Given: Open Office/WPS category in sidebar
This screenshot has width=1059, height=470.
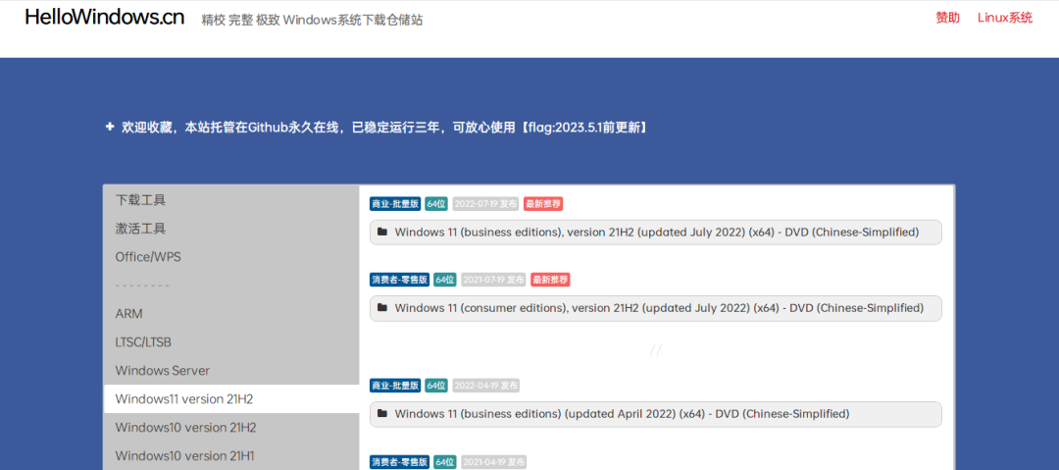Looking at the screenshot, I should [231, 257].
